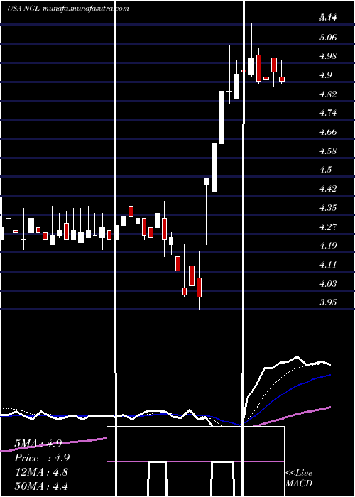Click the '<<Live MACD' label
Image resolution: width=355 pixels, height=497 pixels.
click(299, 478)
